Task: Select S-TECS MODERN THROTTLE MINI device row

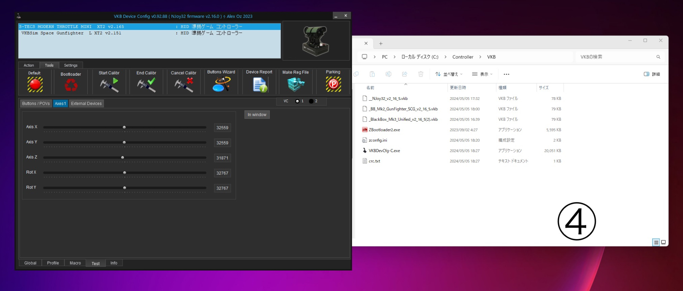Action: point(150,26)
